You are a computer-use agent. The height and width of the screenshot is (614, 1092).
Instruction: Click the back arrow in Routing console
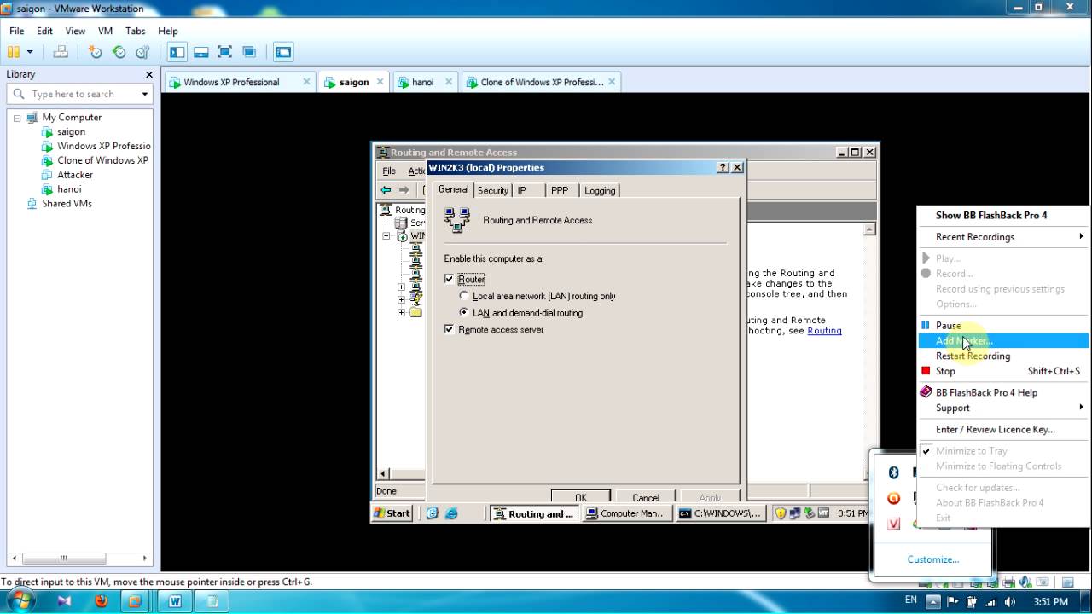point(386,189)
